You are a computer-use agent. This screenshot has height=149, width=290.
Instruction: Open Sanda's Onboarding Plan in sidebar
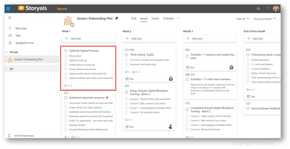click(32, 59)
